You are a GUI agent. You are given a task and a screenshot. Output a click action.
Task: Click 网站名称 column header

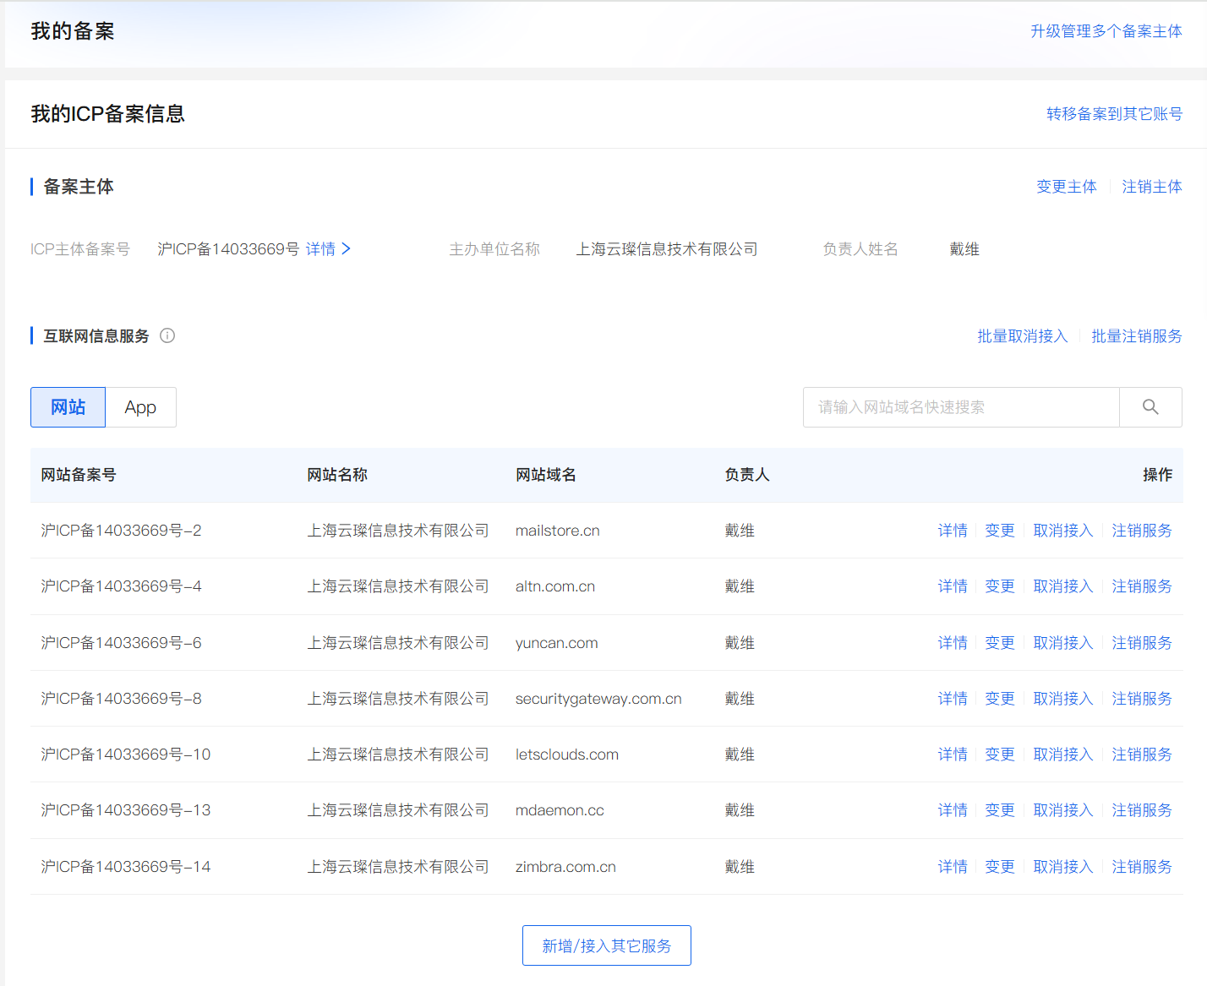[x=337, y=475]
